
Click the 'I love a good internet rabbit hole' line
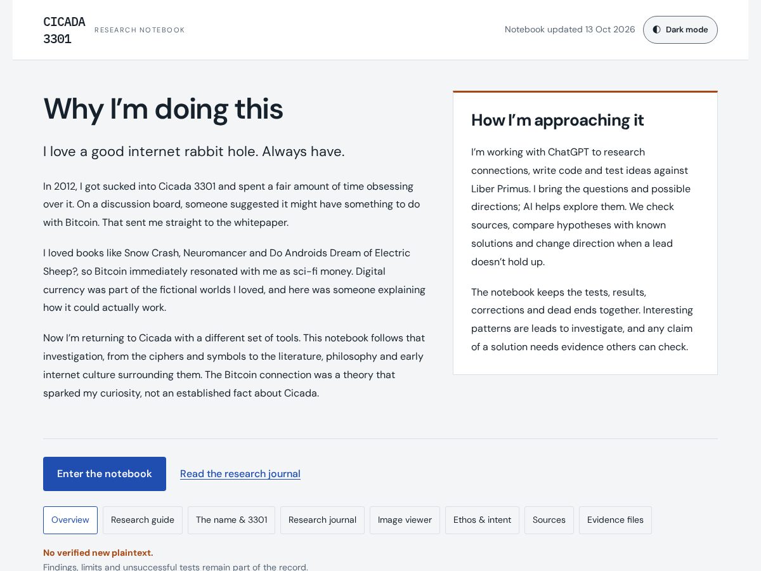[x=194, y=152]
